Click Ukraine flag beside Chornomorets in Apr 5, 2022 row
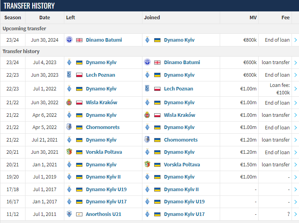This screenshot has width=299, height=223. pyautogui.click(x=79, y=127)
